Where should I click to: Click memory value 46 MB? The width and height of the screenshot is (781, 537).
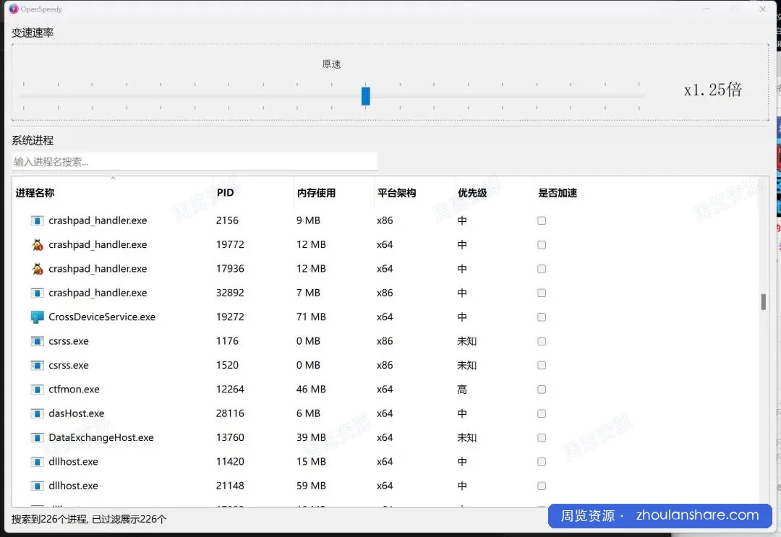coord(311,389)
